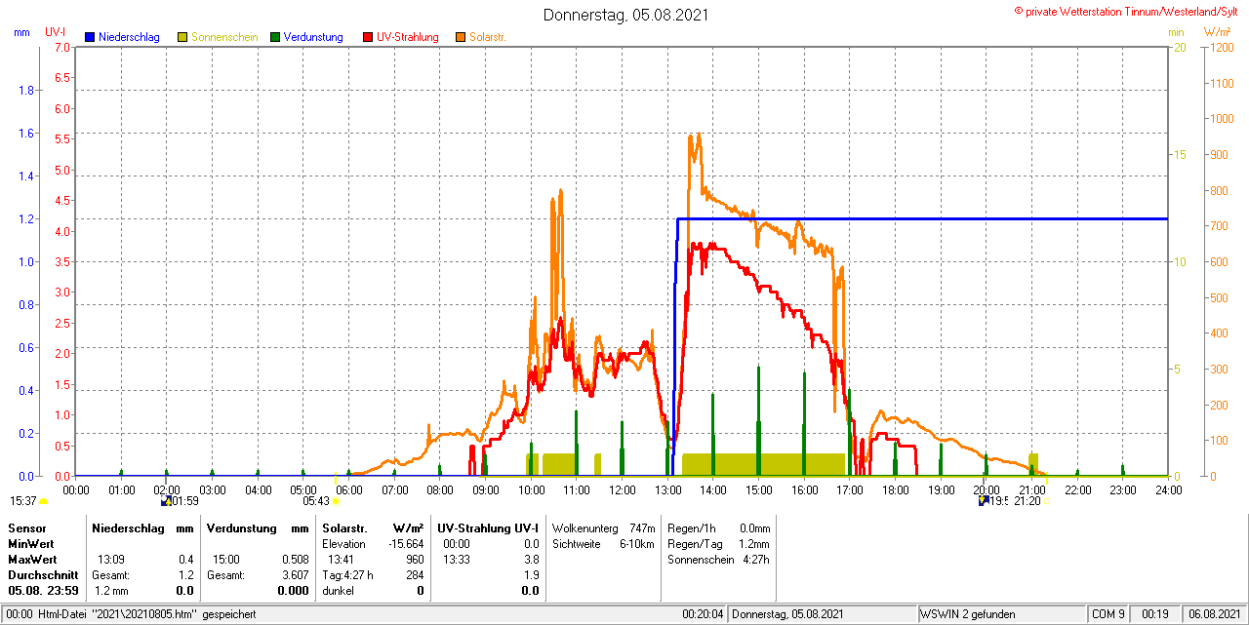This screenshot has width=1249, height=625.
Task: Click the blue Niederschlag legend swatch
Action: click(x=91, y=37)
